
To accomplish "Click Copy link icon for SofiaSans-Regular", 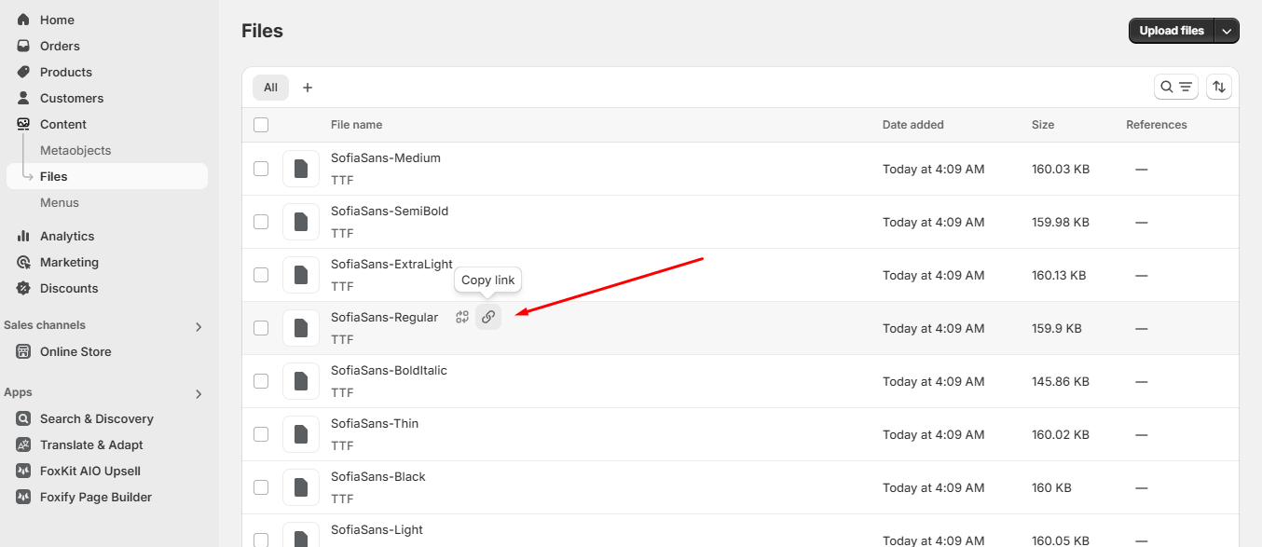I will pyautogui.click(x=488, y=317).
